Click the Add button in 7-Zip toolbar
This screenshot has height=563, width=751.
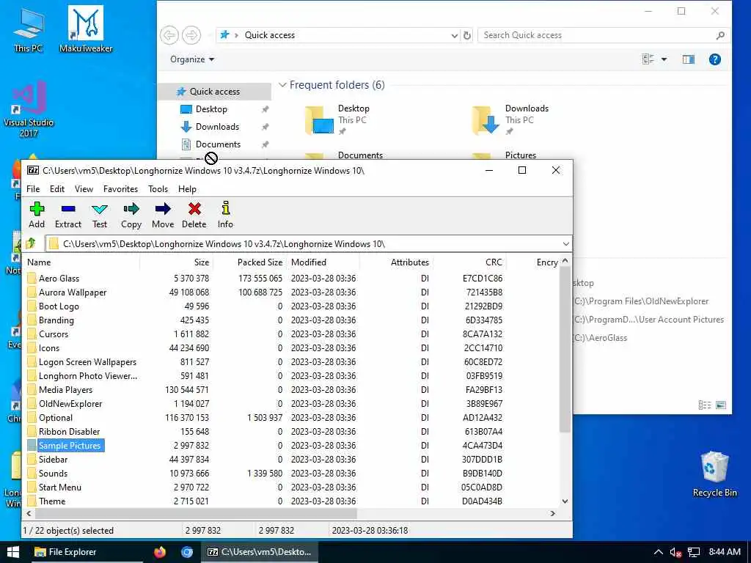(37, 215)
